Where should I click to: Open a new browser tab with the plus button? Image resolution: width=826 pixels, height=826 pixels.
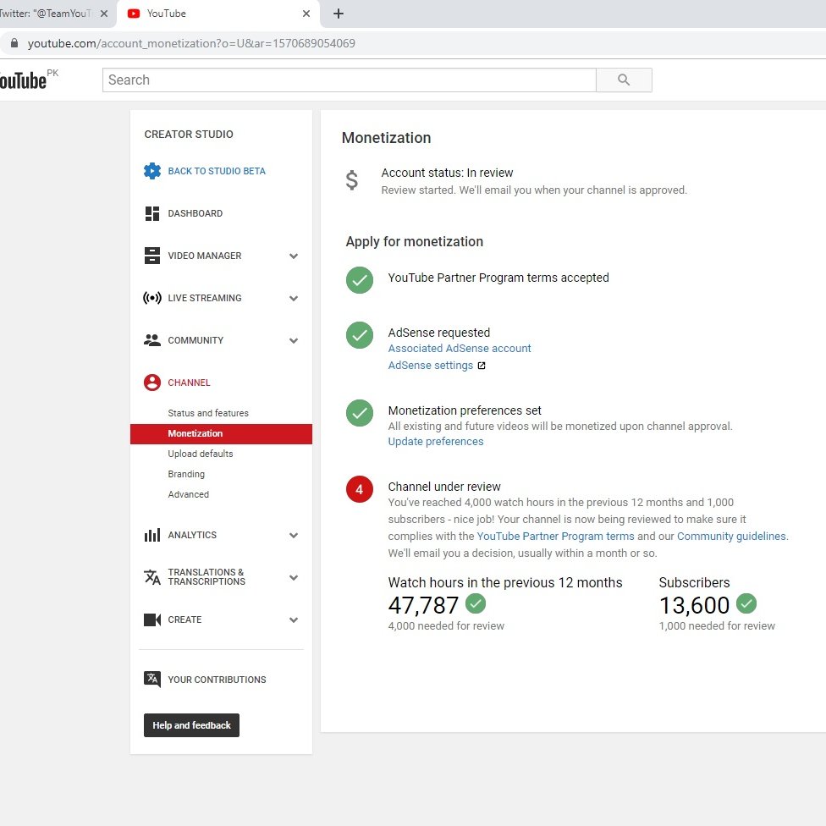click(x=339, y=14)
